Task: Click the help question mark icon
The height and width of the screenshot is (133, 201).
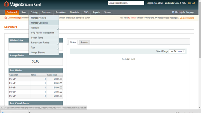Action: [x=173, y=12]
